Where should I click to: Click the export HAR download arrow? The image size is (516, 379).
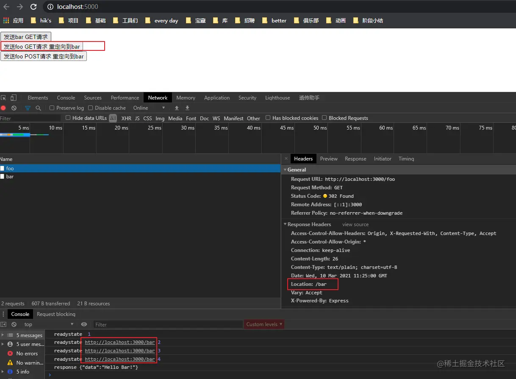click(187, 108)
